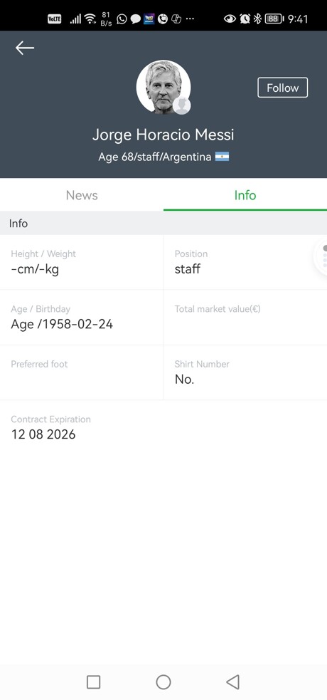
Task: Select the Contract Expiration date row
Action: [x=163, y=428]
